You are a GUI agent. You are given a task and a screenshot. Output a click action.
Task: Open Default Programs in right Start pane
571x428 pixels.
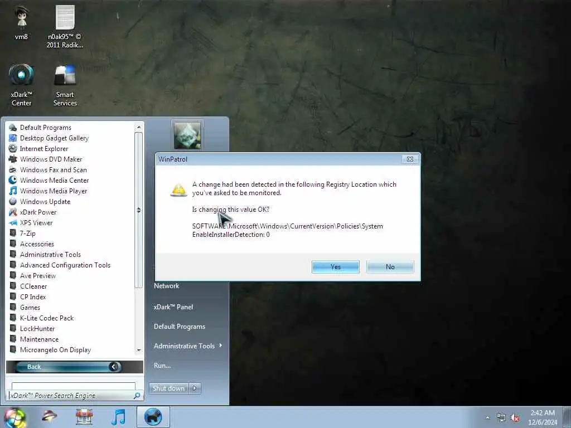click(180, 327)
